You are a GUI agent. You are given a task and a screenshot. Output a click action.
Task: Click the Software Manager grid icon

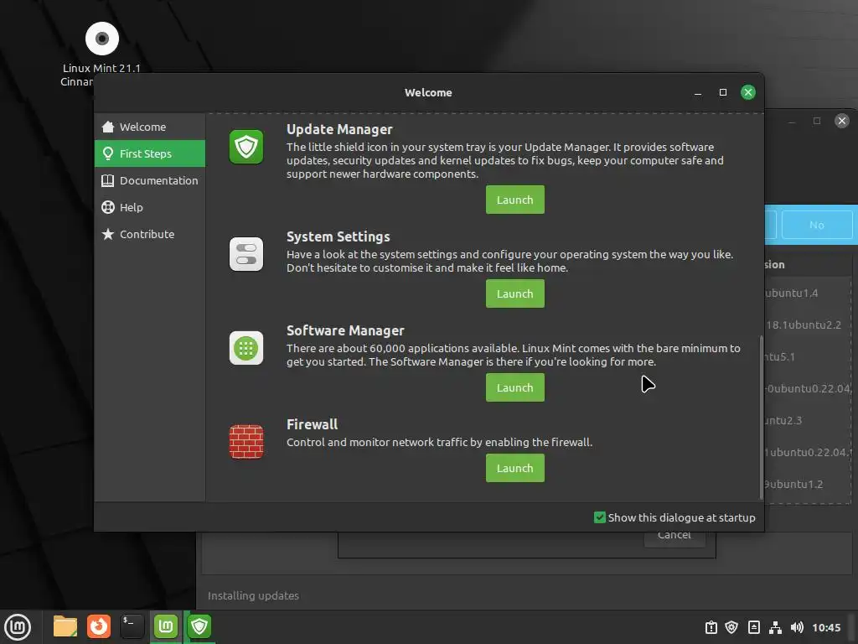coord(246,348)
